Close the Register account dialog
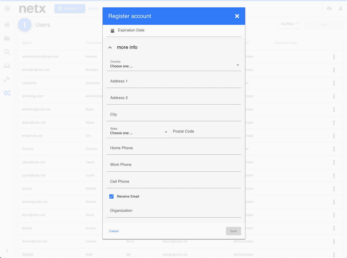Image resolution: width=347 pixels, height=258 pixels. [237, 16]
